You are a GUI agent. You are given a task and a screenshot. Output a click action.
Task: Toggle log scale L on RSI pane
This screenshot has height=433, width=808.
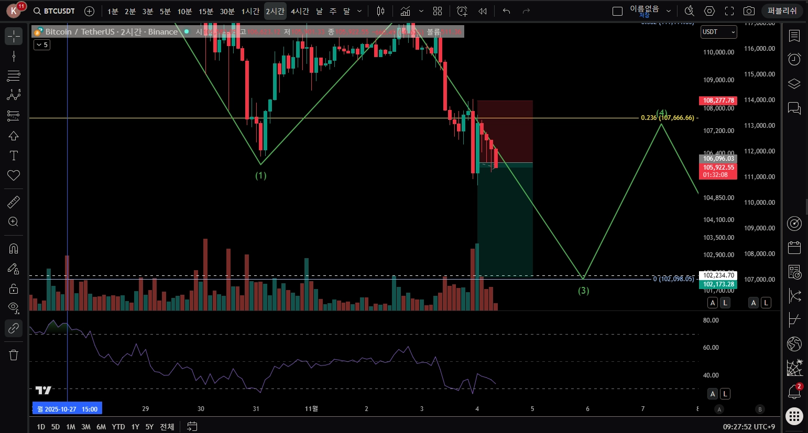click(x=725, y=394)
